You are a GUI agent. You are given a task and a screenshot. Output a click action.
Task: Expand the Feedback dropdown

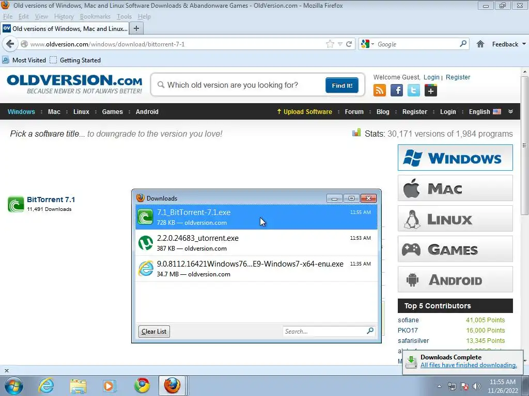[524, 44]
